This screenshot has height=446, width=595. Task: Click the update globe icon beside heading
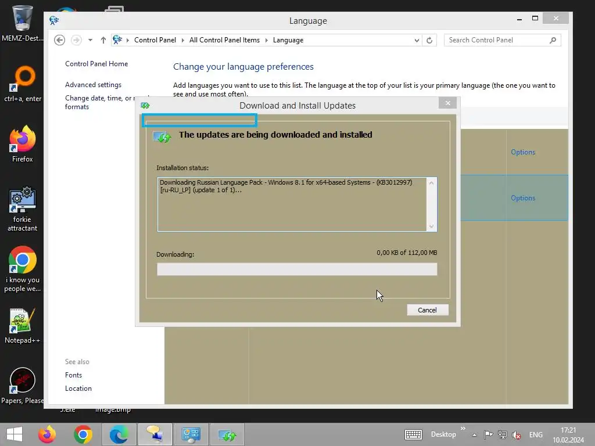[x=162, y=136]
